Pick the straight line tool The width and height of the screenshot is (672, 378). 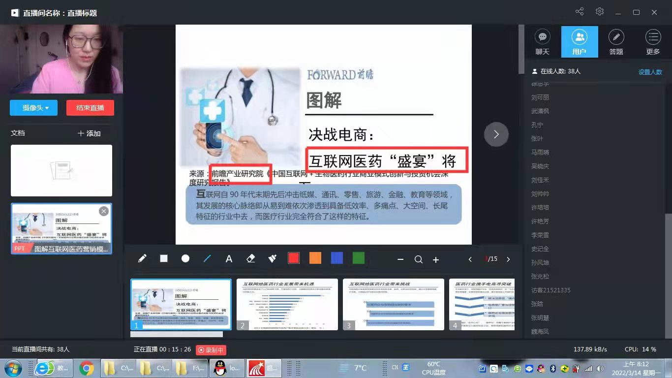207,258
